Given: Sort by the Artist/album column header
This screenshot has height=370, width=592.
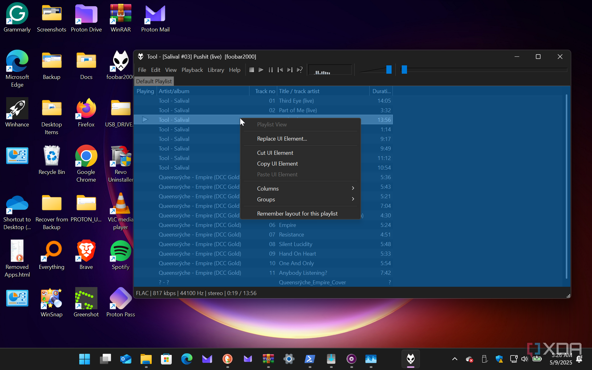Looking at the screenshot, I should click(x=203, y=91).
